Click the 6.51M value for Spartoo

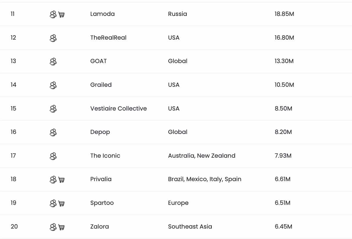(283, 203)
